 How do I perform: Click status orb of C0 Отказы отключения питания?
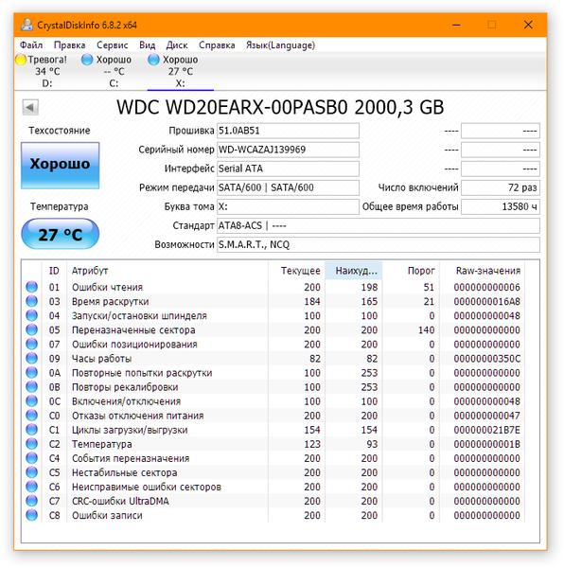click(x=32, y=416)
